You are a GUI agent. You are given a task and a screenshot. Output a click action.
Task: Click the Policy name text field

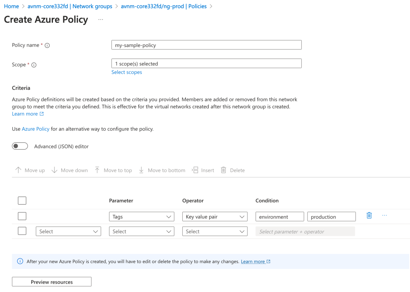[x=206, y=45]
